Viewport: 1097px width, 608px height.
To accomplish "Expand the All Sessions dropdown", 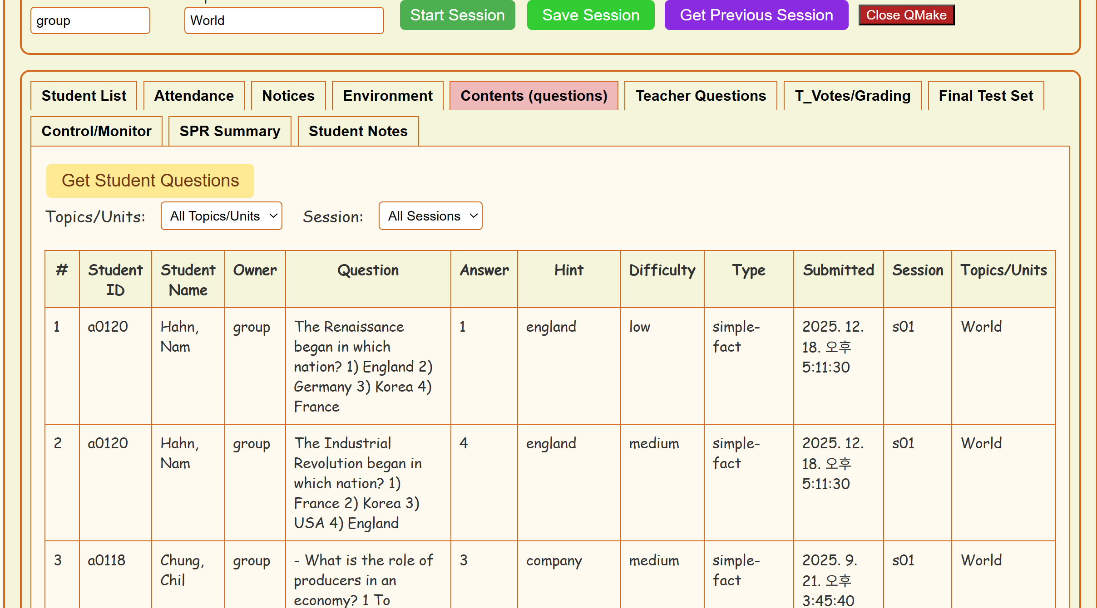I will point(430,216).
